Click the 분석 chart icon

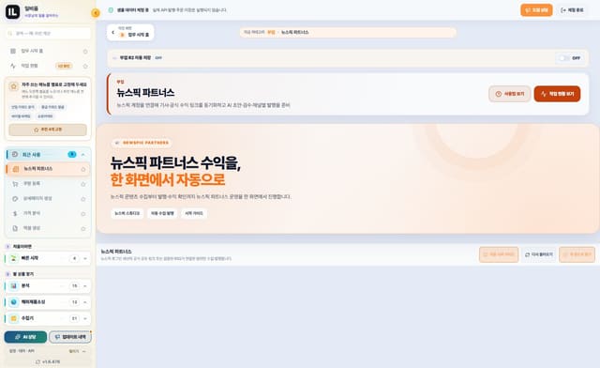pos(14,286)
